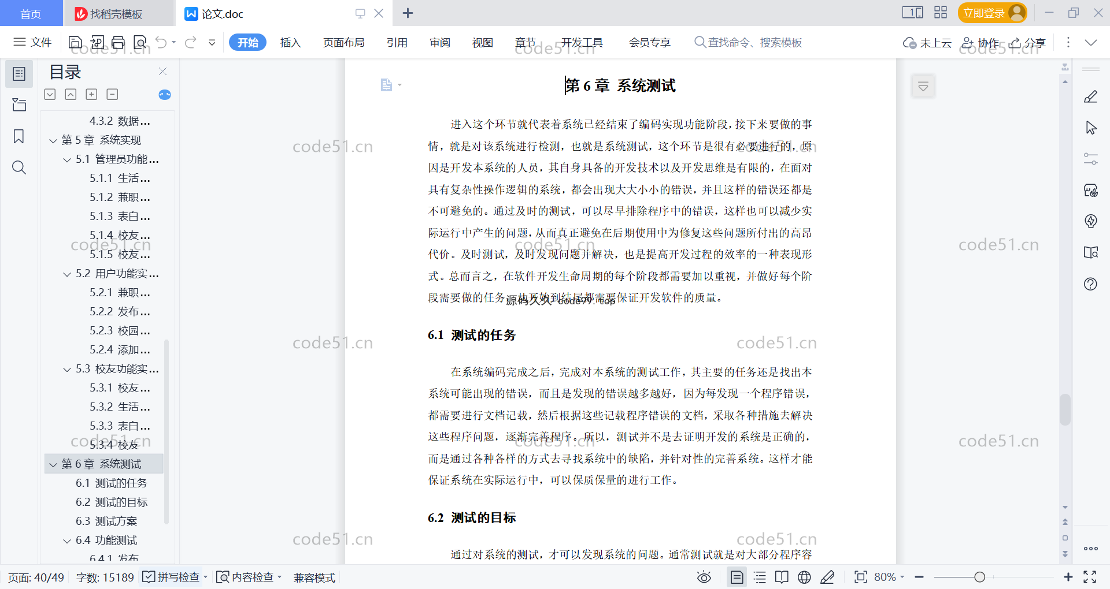The height and width of the screenshot is (589, 1110).
Task: Click the eye protection mode icon
Action: pyautogui.click(x=704, y=577)
